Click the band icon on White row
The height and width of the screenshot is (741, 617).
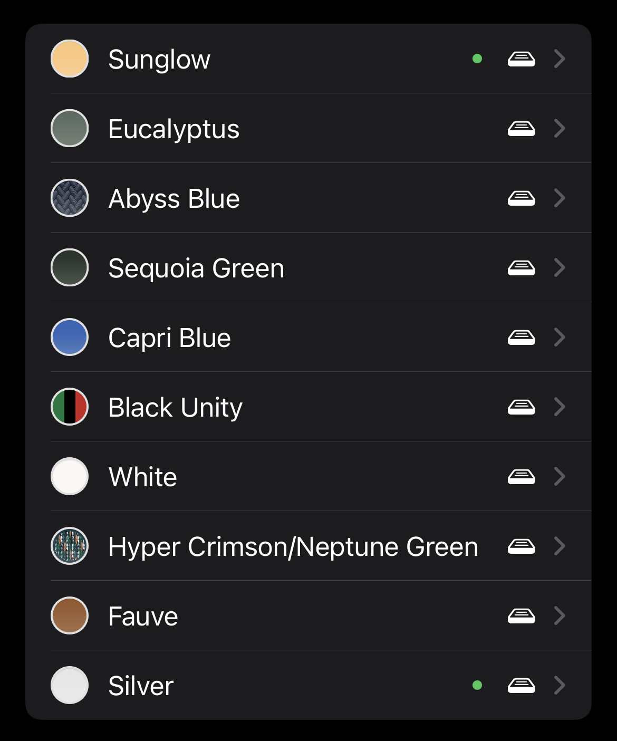click(521, 476)
